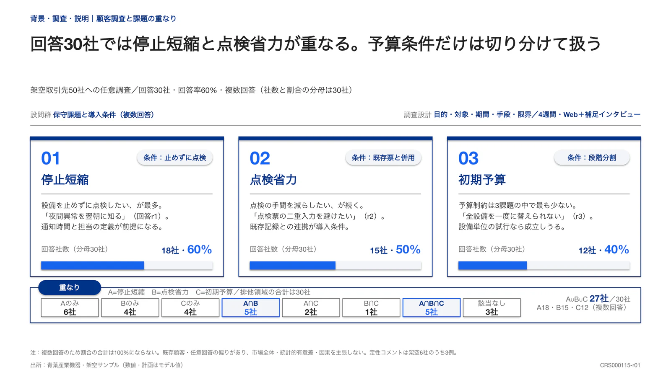
Task: Click '既存記録との連携が導入条件。' line
Action: tap(300, 227)
